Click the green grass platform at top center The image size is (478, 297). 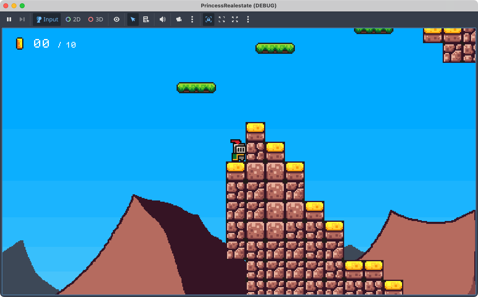(x=275, y=48)
